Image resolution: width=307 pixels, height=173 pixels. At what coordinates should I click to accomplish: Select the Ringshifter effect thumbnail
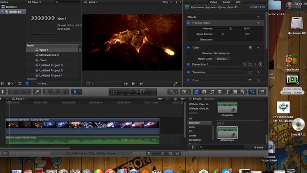tap(227, 108)
